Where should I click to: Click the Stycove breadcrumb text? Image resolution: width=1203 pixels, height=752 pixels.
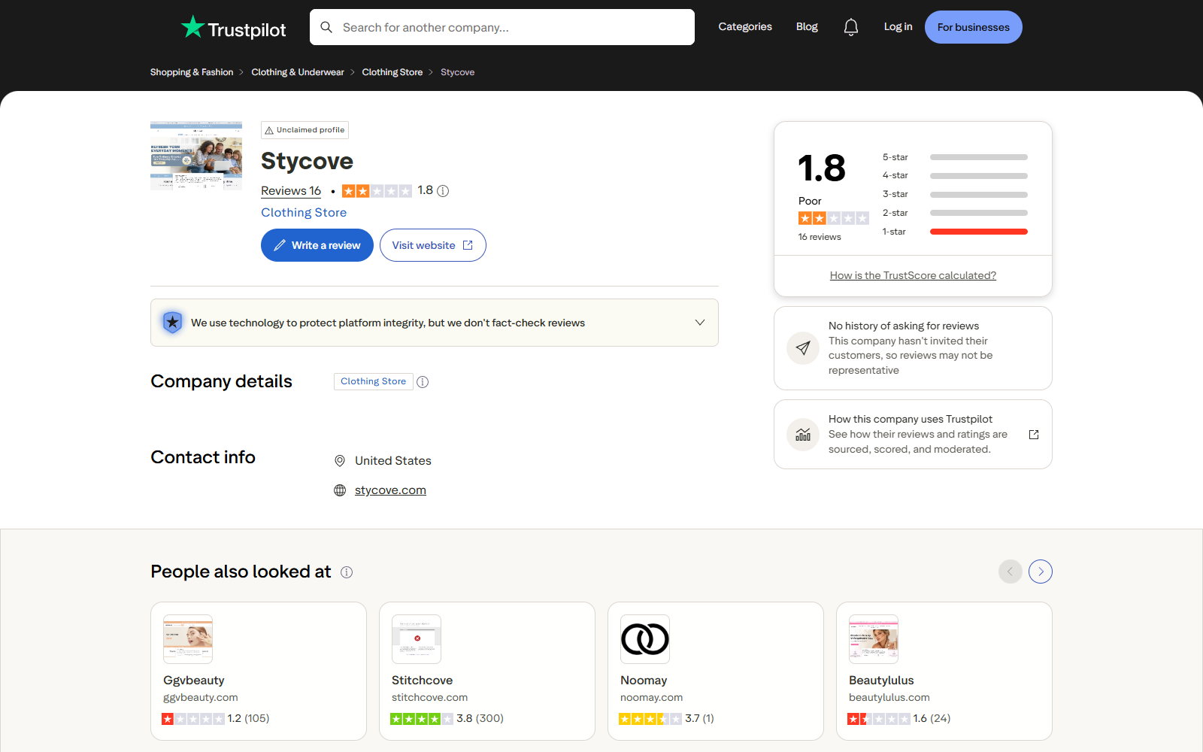[x=457, y=72]
